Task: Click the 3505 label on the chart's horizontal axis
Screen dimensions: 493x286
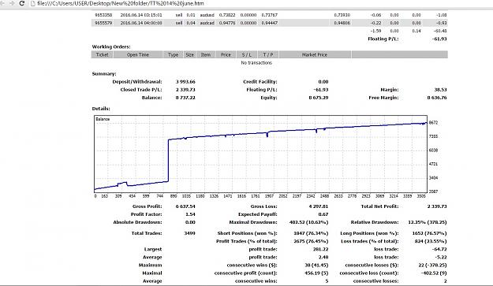Action: (421, 196)
